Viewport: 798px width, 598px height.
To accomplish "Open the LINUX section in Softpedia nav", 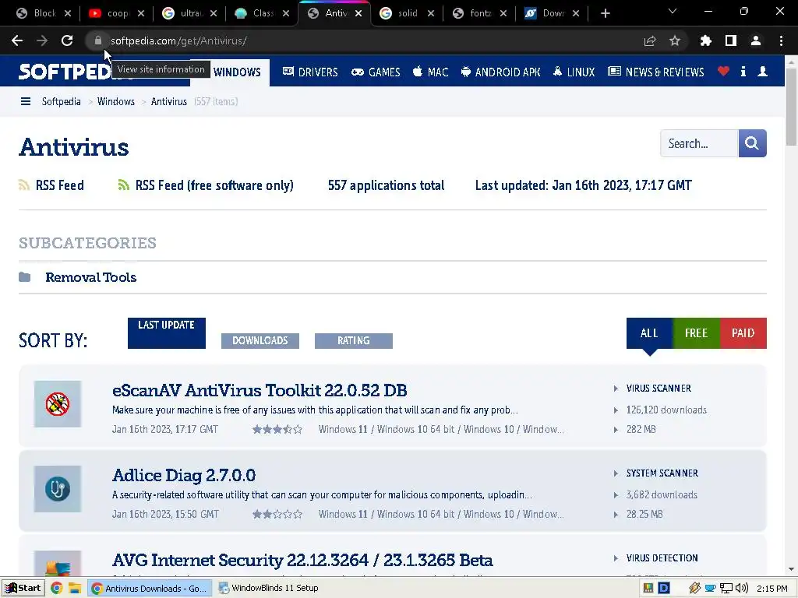I will pyautogui.click(x=574, y=72).
